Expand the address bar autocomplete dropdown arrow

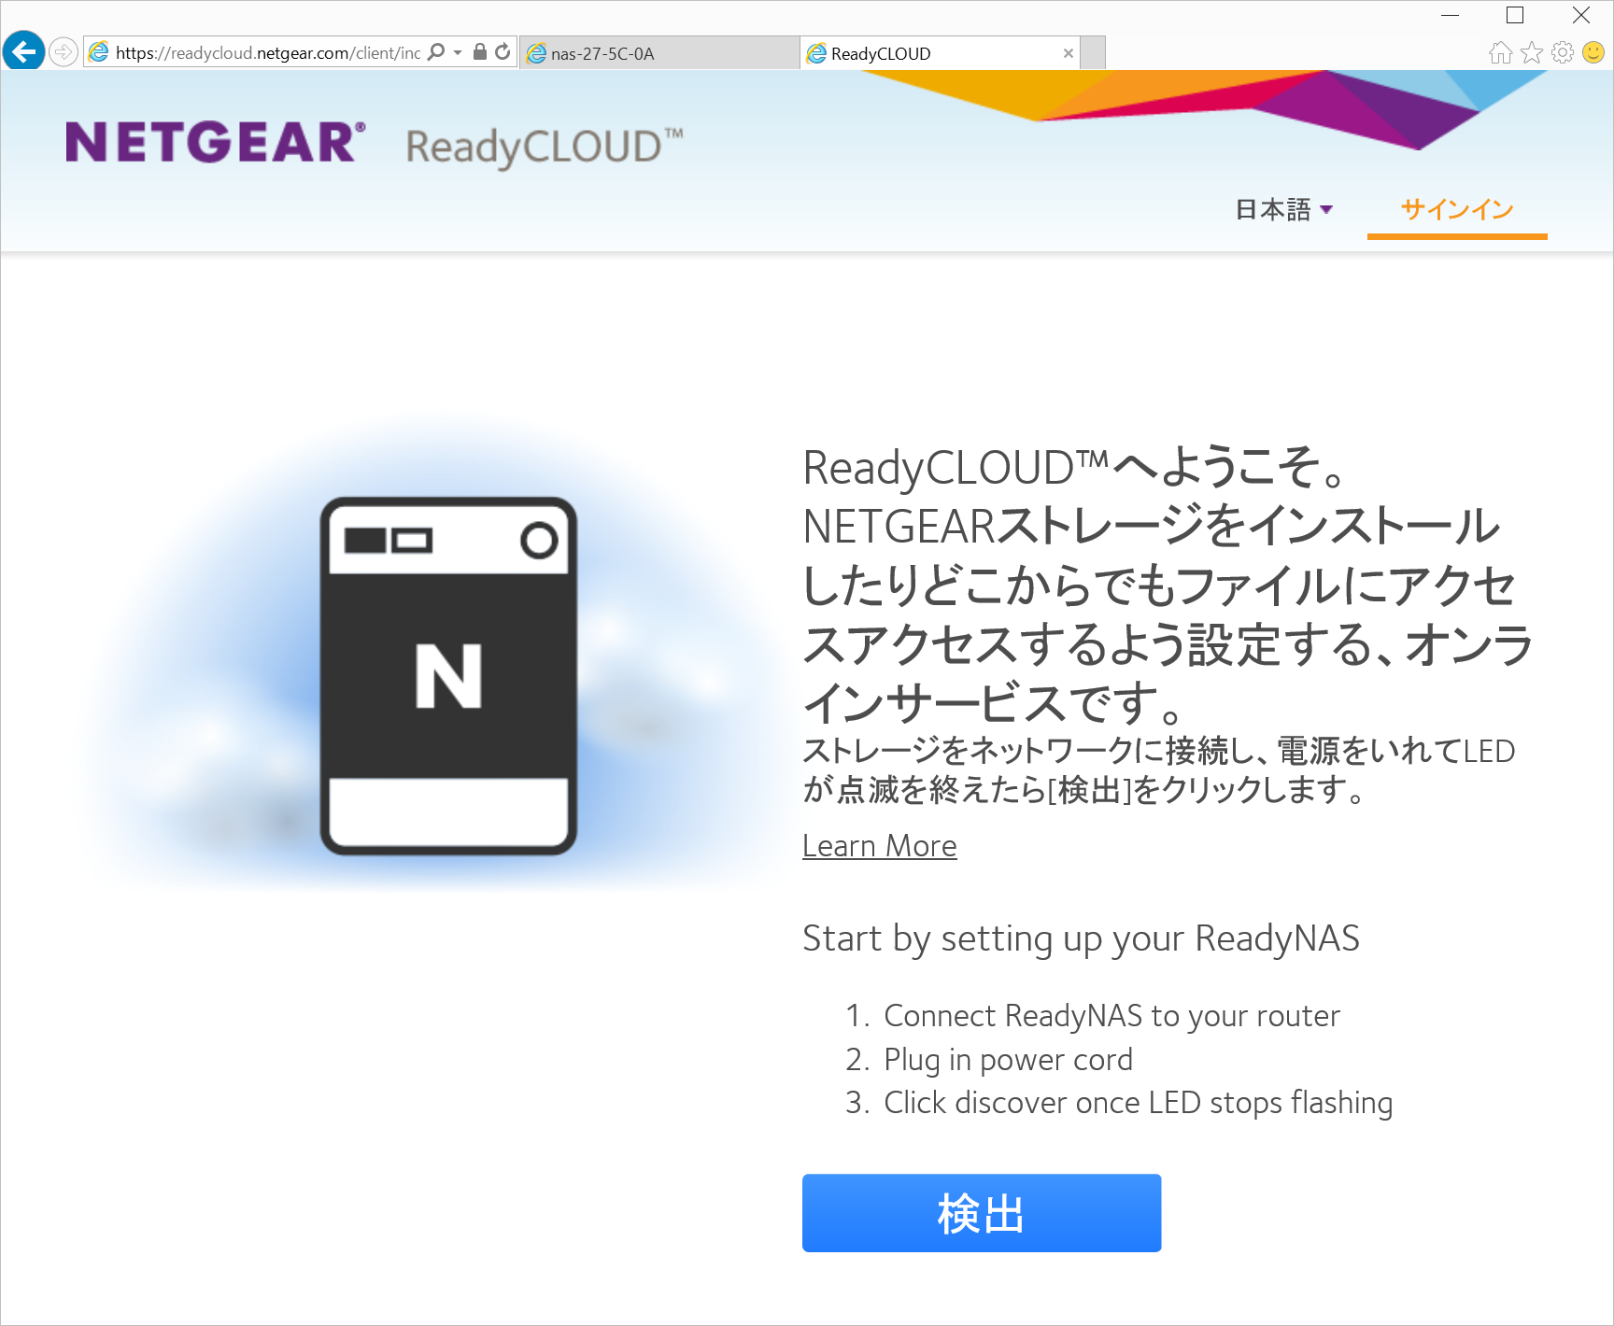tap(458, 53)
